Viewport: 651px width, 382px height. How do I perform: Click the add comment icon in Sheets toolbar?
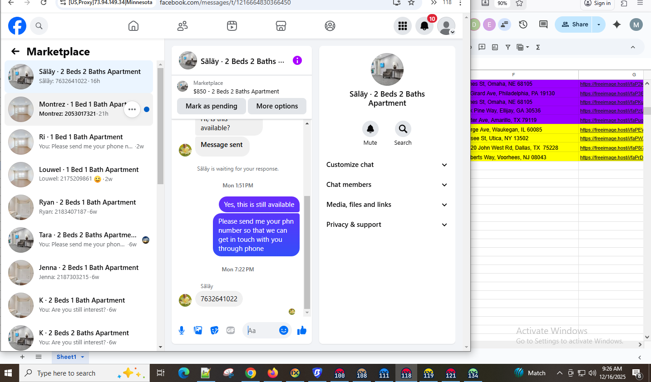(x=482, y=47)
